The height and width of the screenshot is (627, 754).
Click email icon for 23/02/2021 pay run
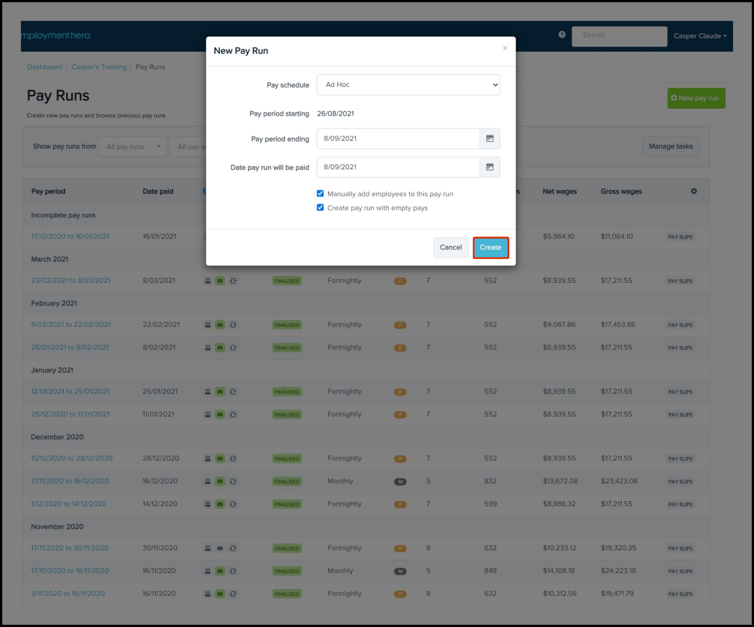click(220, 281)
